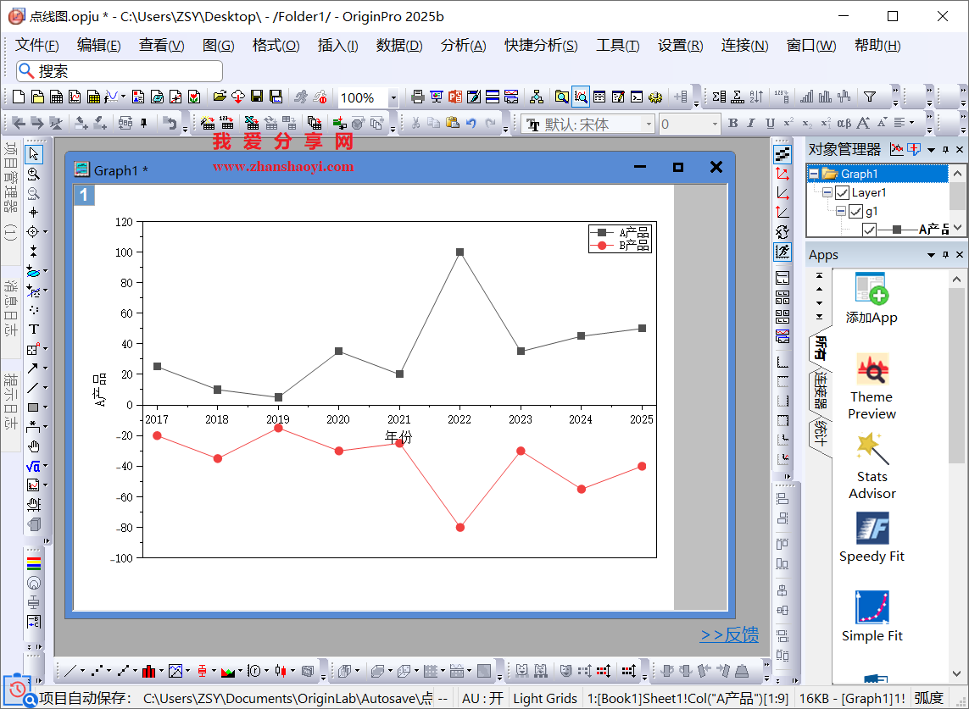
Task: Open the font name dropdown 默认: 宋体
Action: (649, 125)
